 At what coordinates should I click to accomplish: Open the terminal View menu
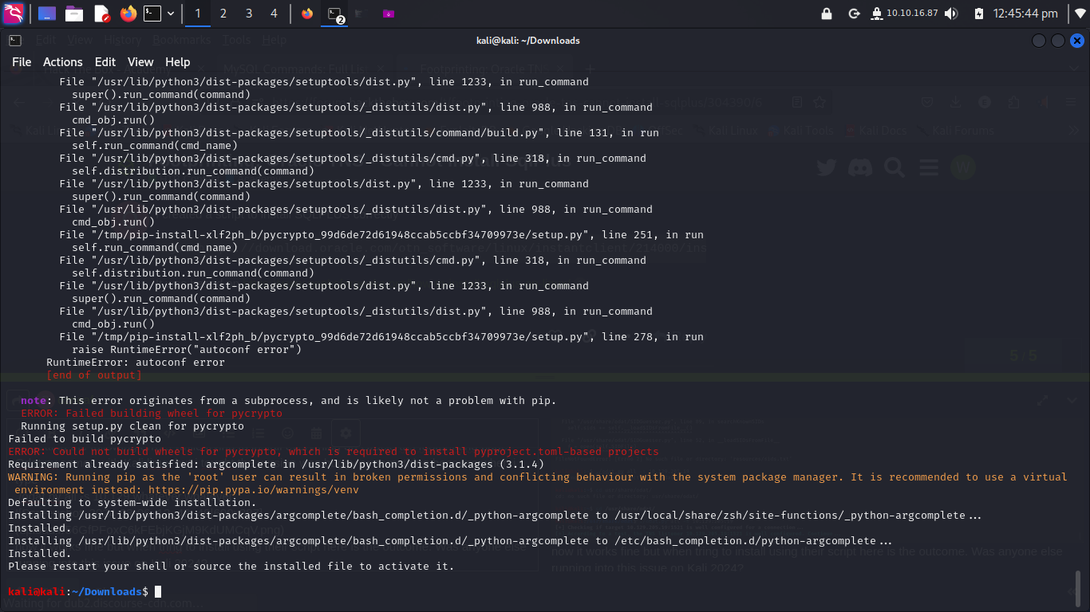point(140,62)
